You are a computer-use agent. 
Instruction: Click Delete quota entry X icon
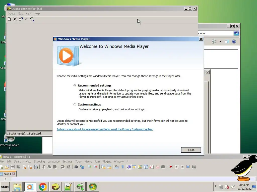pos(15,19)
